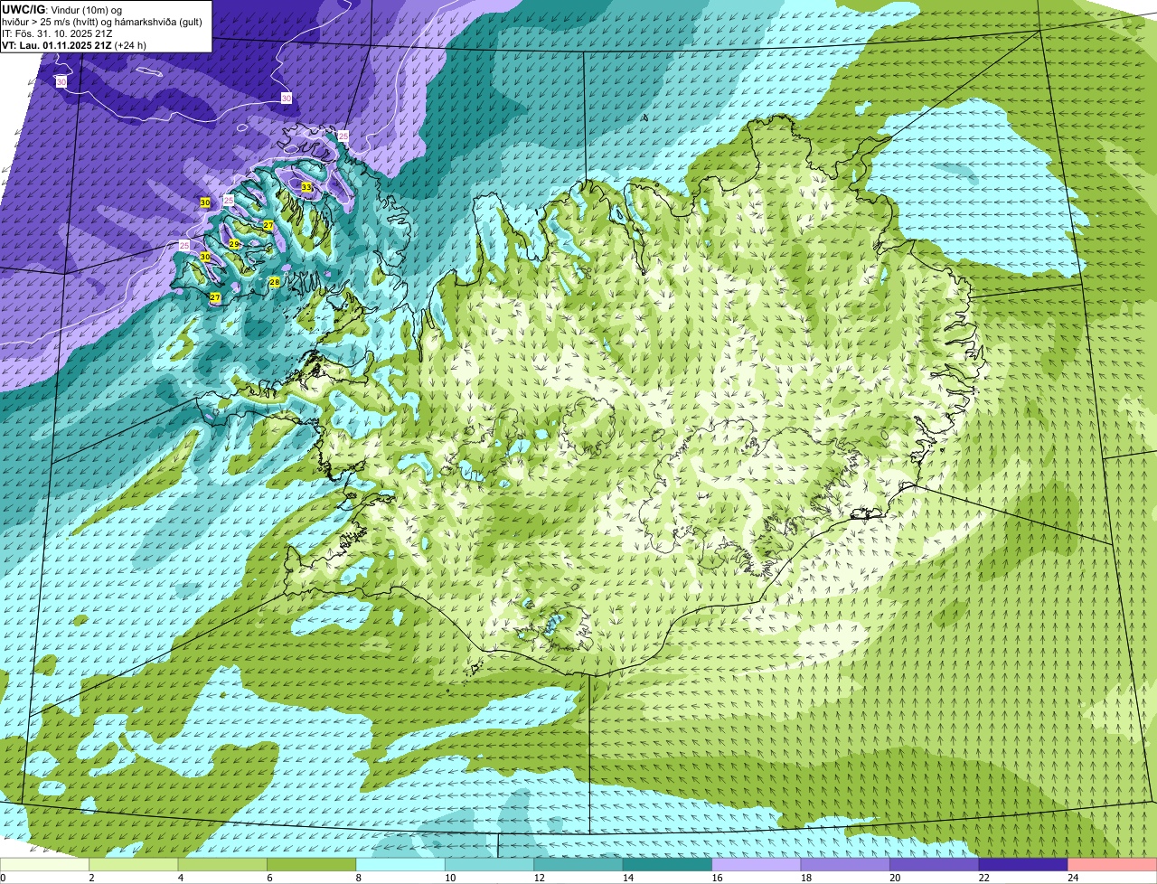Screen dimensions: 1157x884
Task: Click the title text "UWC/IG: Vindur (10m) og"
Action: pos(62,9)
